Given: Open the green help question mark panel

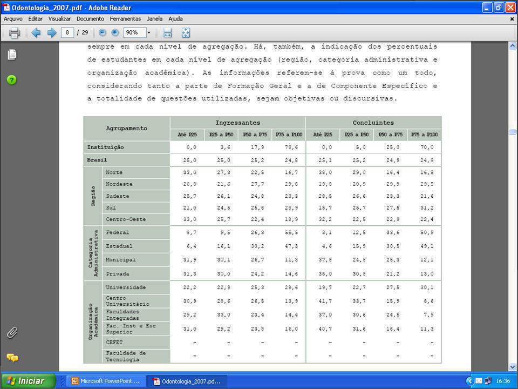Looking at the screenshot, I should pyautogui.click(x=11, y=80).
